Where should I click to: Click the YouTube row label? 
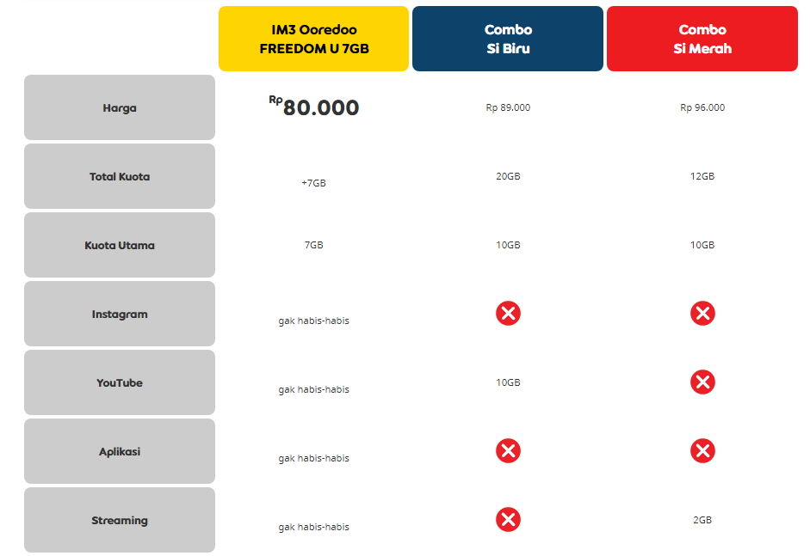point(120,383)
